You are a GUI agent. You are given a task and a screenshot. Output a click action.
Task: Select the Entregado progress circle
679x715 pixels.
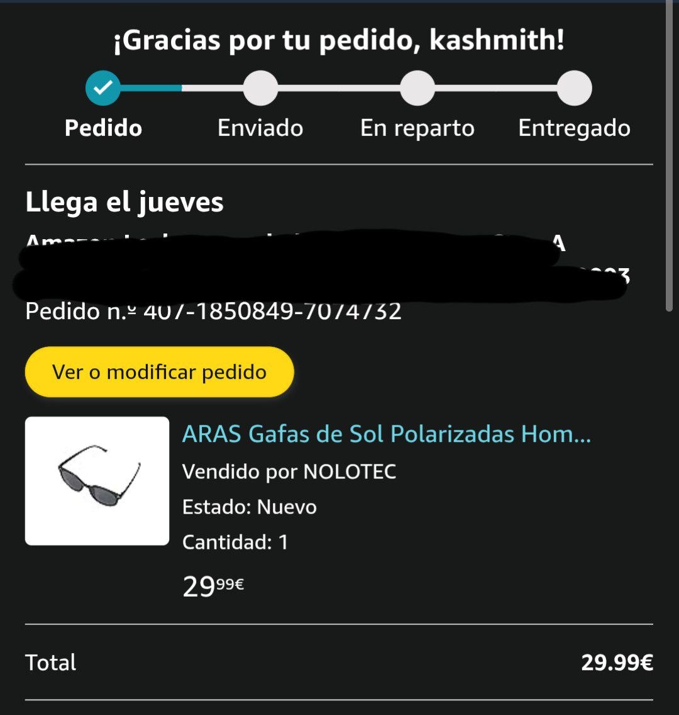[x=575, y=88]
